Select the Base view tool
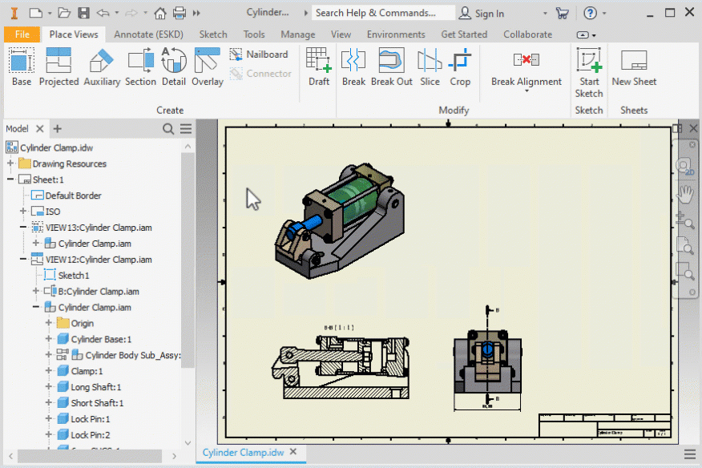 coord(22,66)
